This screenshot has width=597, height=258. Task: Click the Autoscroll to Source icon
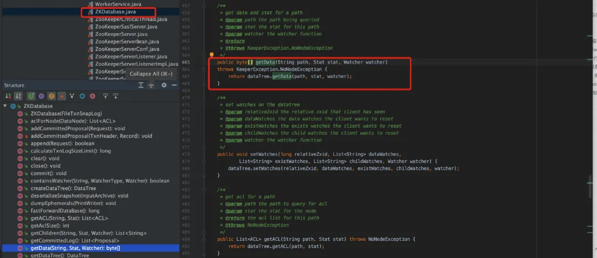click(x=106, y=96)
